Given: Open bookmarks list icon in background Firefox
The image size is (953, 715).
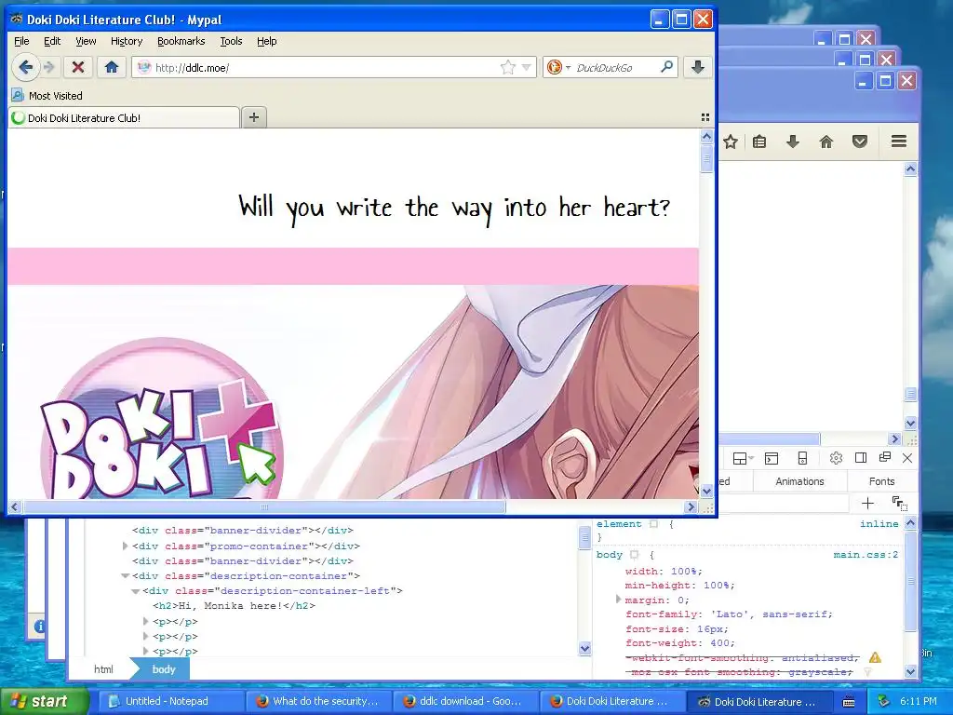Looking at the screenshot, I should click(759, 142).
